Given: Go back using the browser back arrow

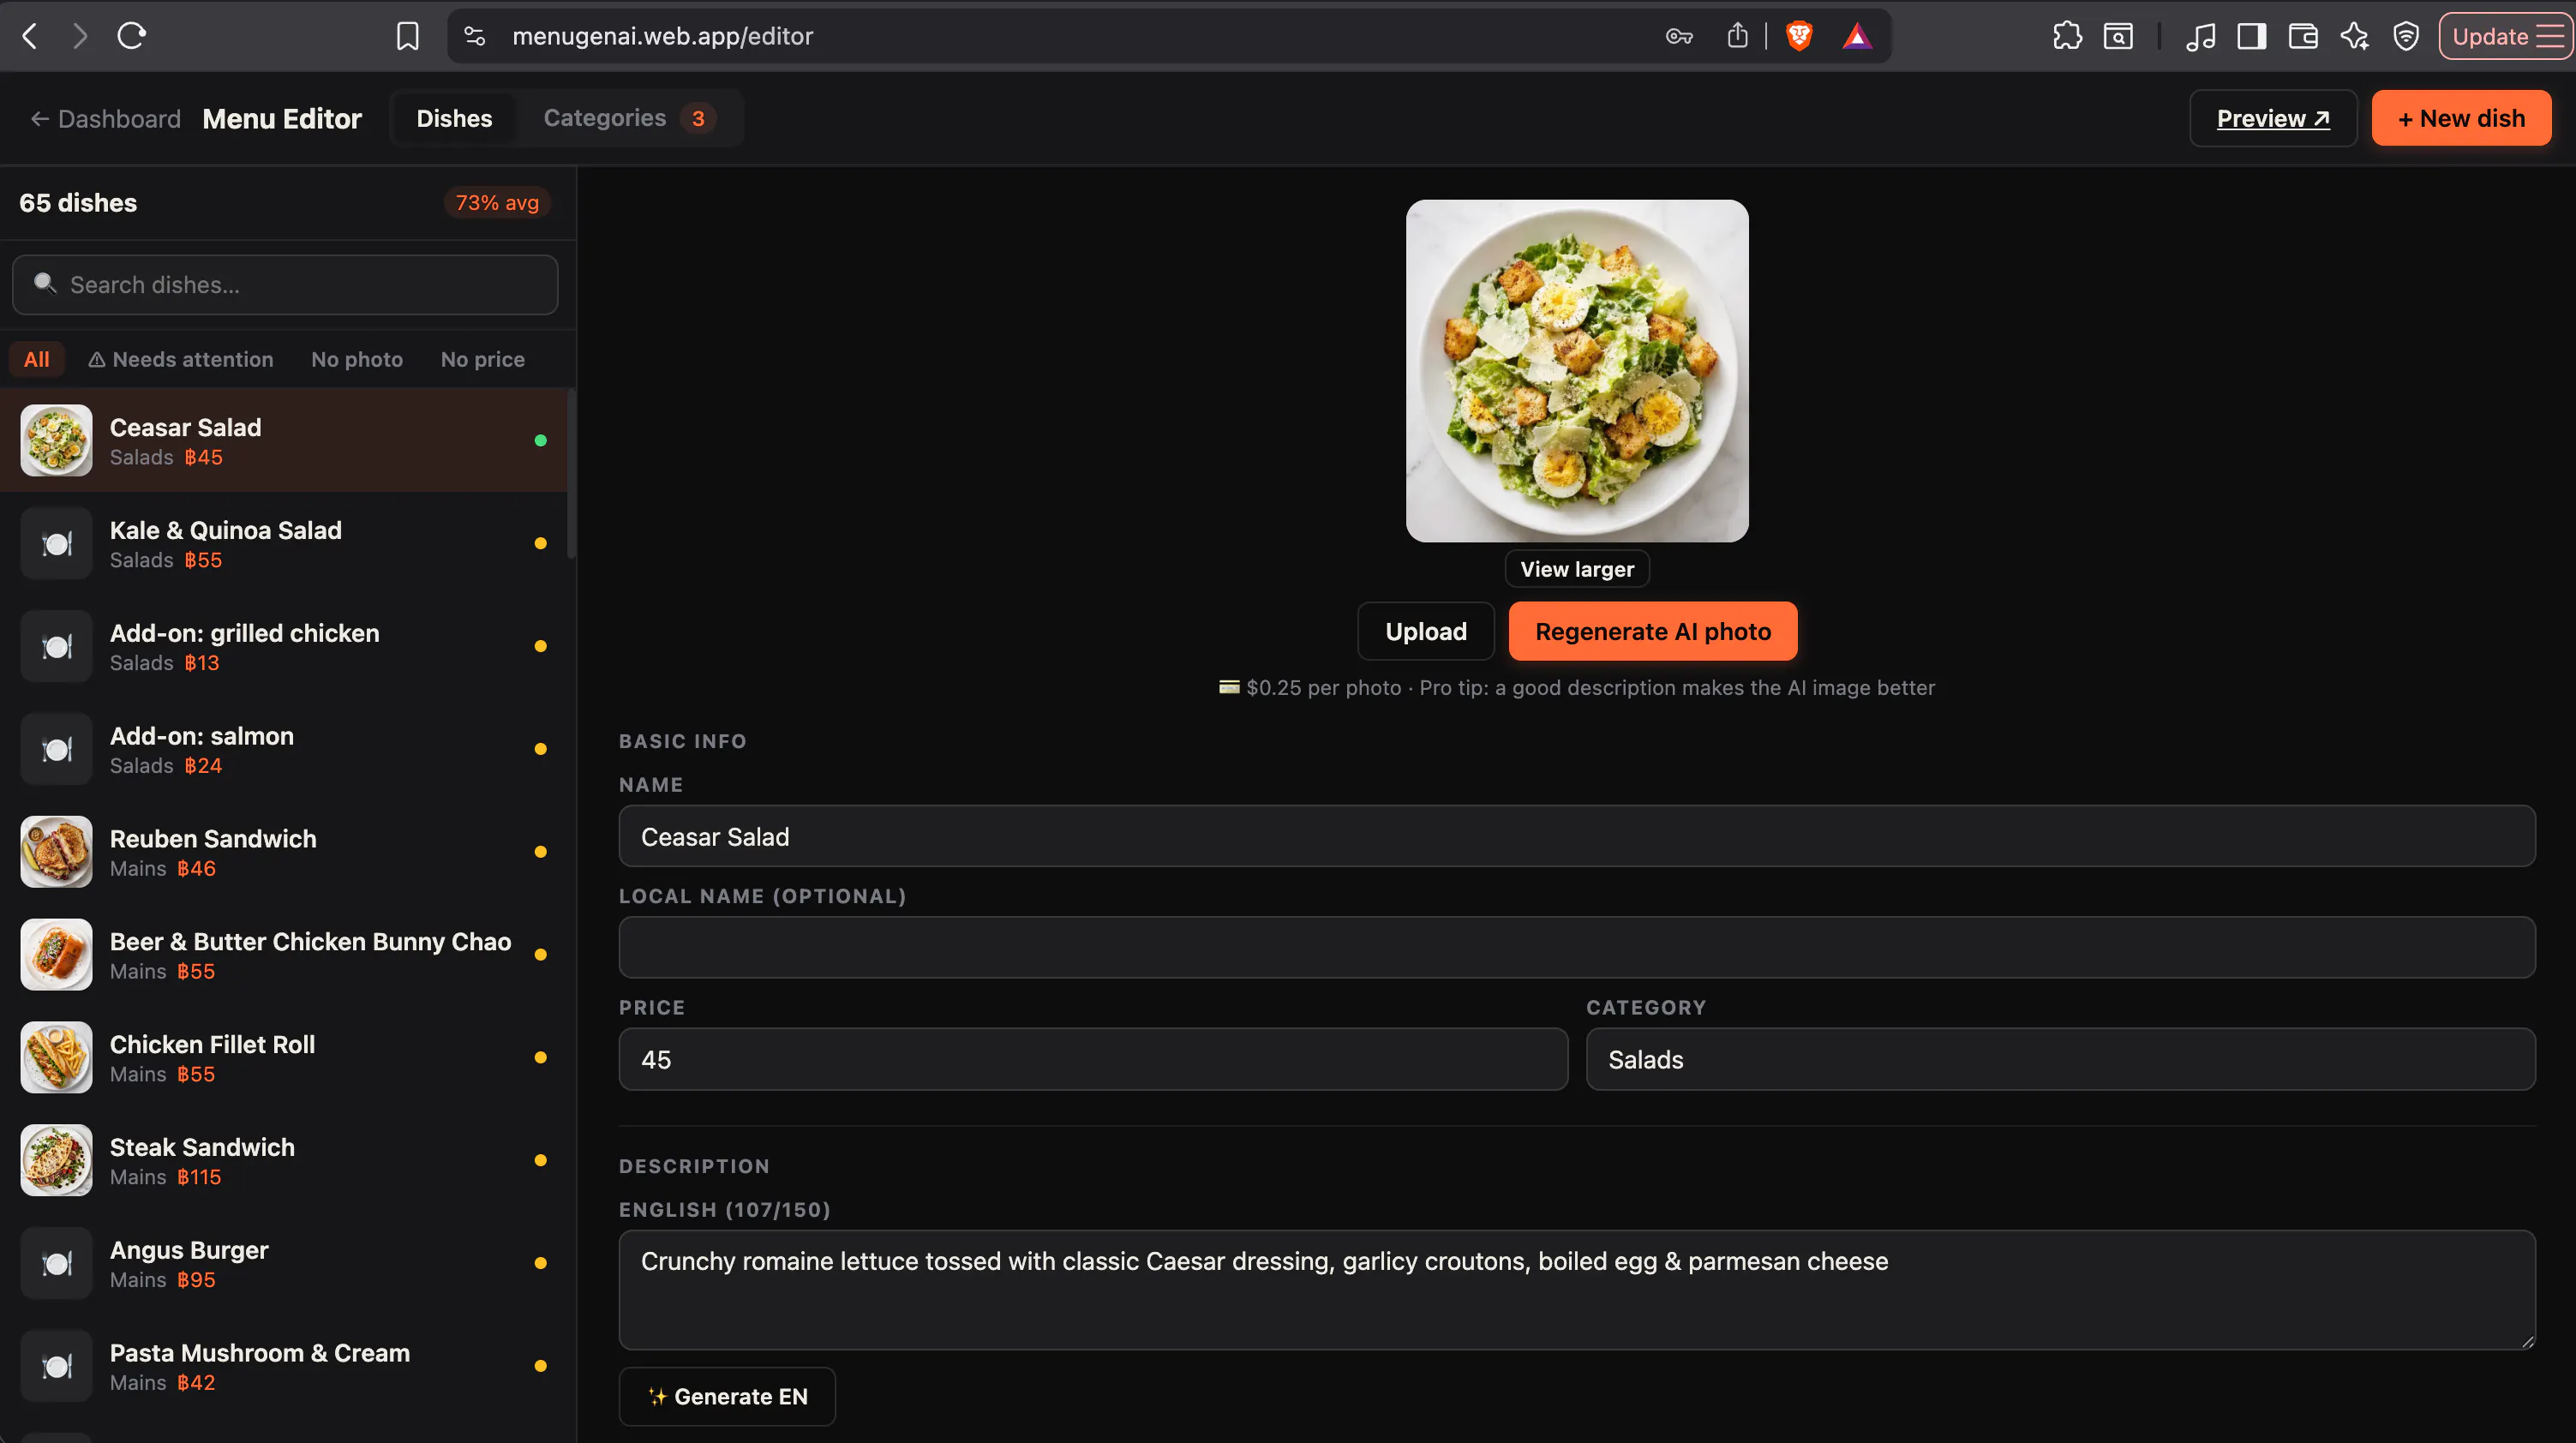Looking at the screenshot, I should tap(30, 36).
